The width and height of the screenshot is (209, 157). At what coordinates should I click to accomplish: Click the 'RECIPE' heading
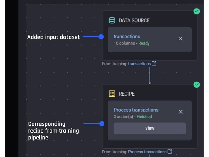pyautogui.click(x=126, y=94)
